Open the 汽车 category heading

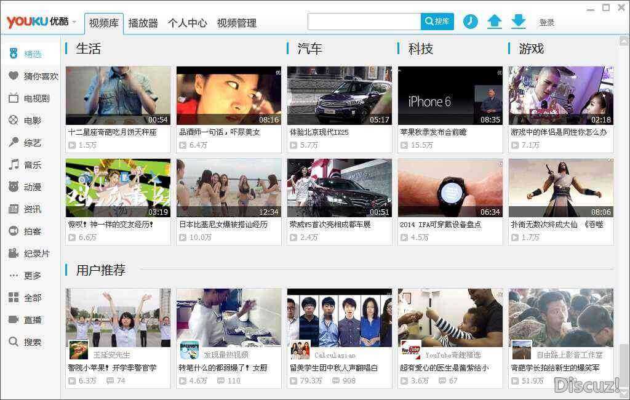pyautogui.click(x=310, y=49)
